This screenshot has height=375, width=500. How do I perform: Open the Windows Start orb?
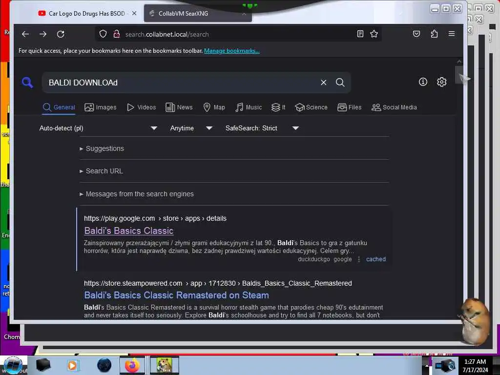tap(13, 365)
